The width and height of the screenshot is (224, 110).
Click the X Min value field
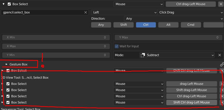click(56, 38)
